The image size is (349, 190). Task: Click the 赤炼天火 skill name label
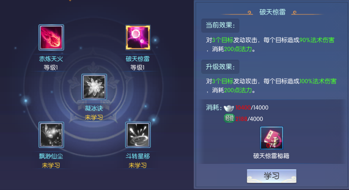click(x=51, y=59)
